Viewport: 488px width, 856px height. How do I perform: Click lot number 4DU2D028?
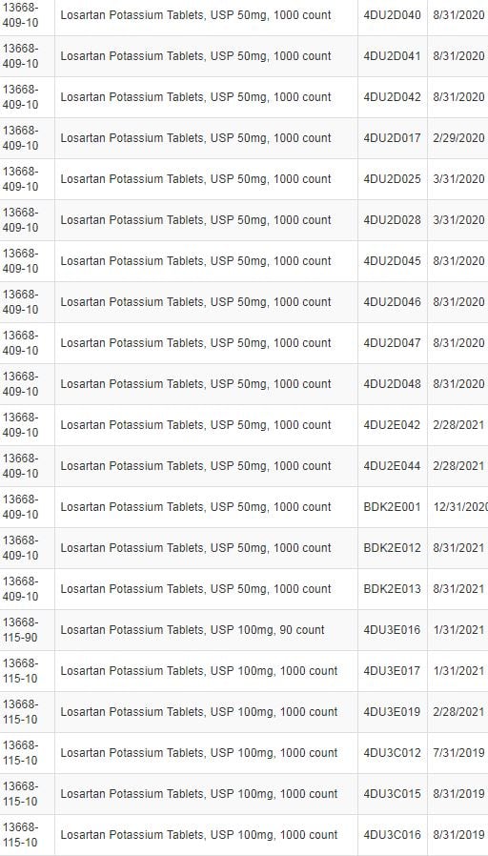[x=392, y=220]
